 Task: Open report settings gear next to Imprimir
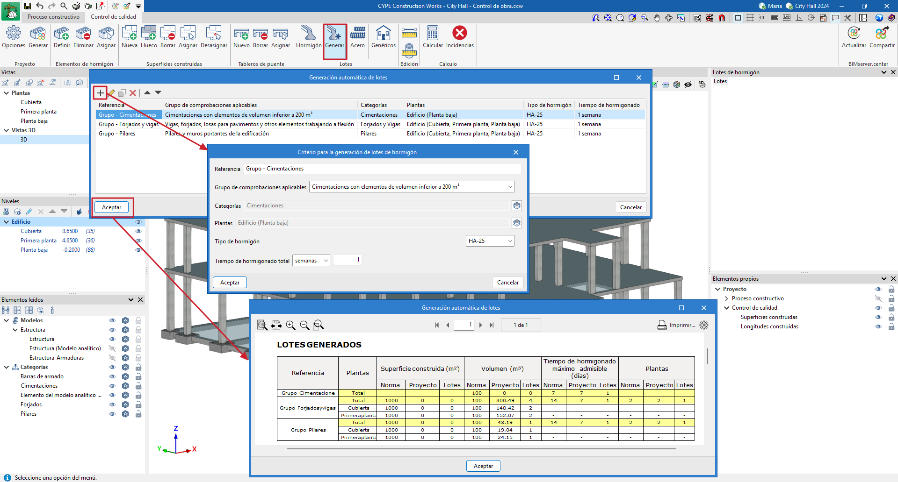click(704, 325)
